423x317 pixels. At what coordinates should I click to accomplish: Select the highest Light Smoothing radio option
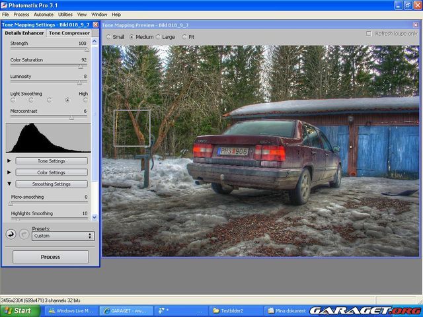(85, 100)
